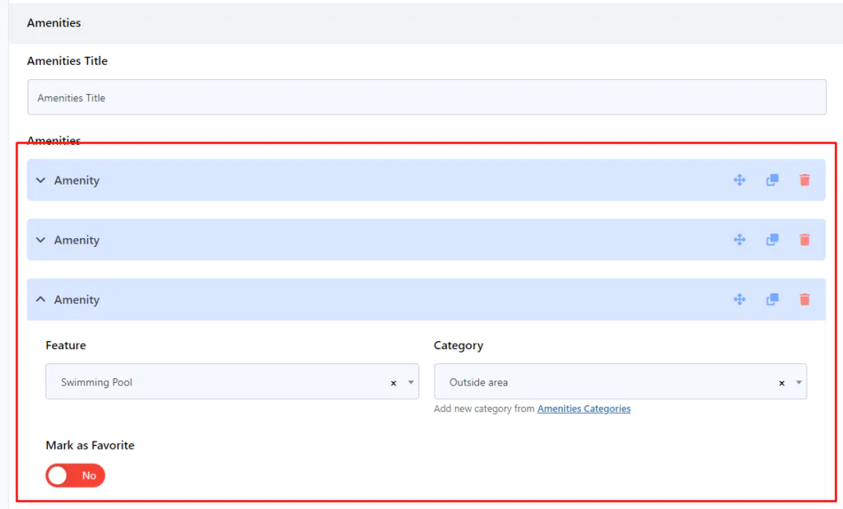Expand the second Amenity row with its chevron

(x=40, y=240)
